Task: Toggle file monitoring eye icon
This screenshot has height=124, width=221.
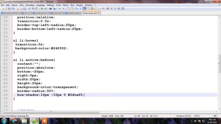Action: pyautogui.click(x=103, y=9)
